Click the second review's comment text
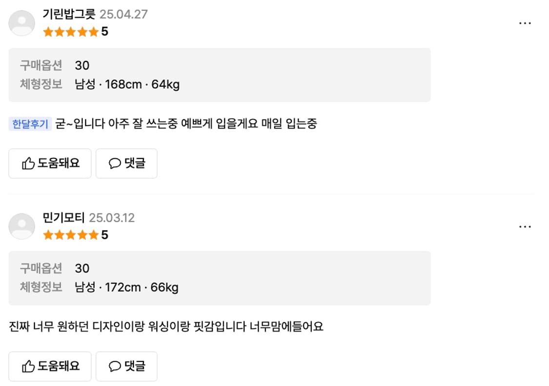This screenshot has height=386, width=549. point(166,326)
